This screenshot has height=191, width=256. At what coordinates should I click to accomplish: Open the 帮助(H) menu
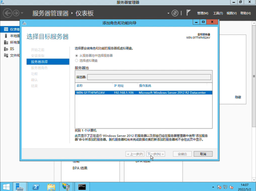coord(245,13)
